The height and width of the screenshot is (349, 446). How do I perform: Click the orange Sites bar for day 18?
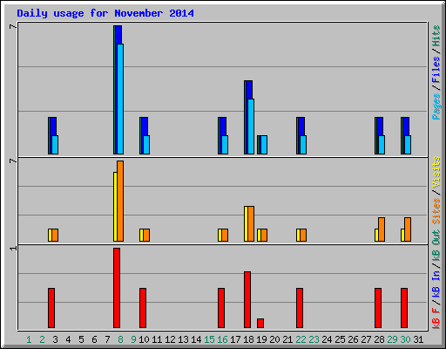click(251, 223)
